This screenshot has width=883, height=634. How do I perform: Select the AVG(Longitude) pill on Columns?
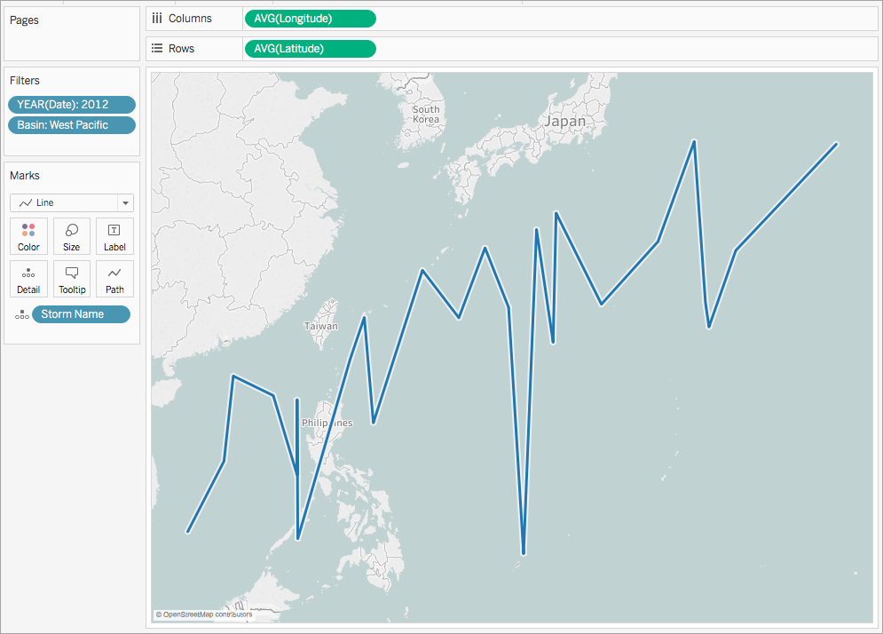pos(311,19)
